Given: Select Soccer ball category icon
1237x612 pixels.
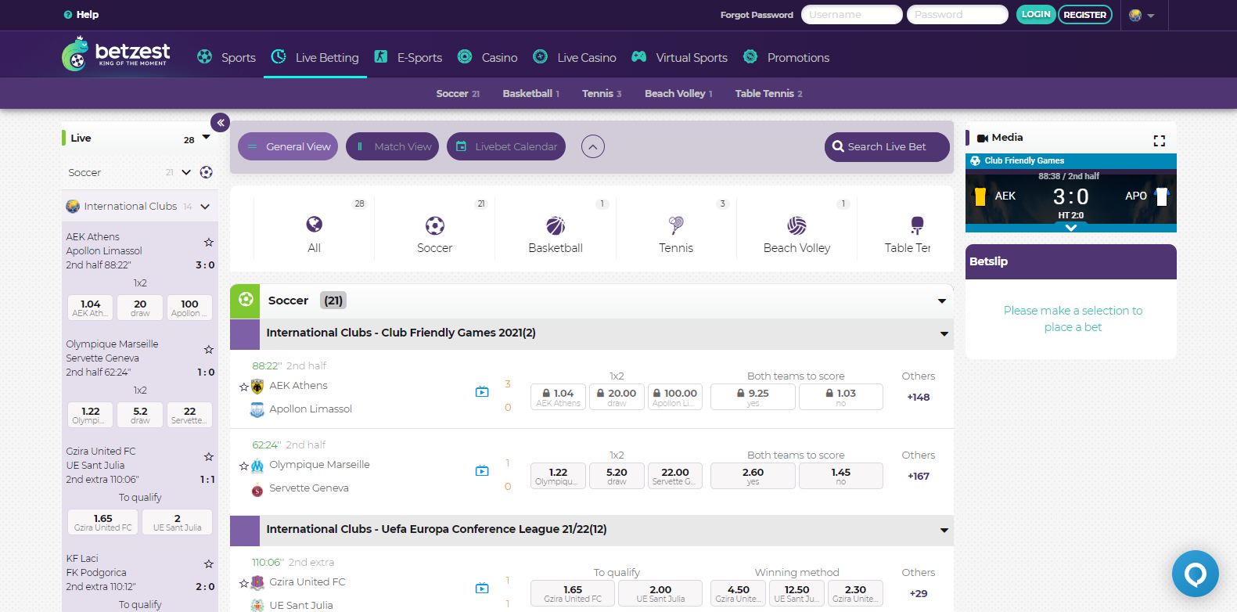Looking at the screenshot, I should [435, 226].
